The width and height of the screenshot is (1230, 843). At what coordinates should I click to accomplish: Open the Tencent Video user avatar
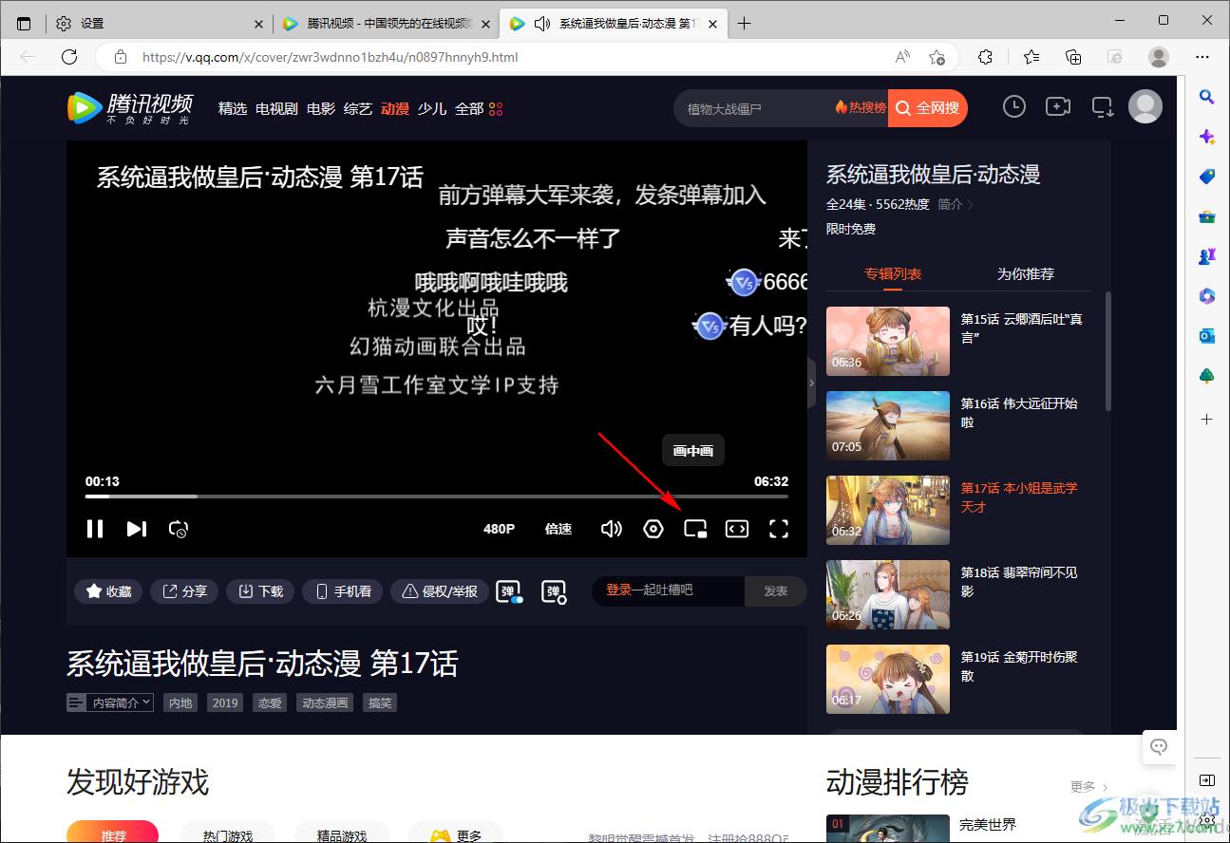[x=1145, y=106]
